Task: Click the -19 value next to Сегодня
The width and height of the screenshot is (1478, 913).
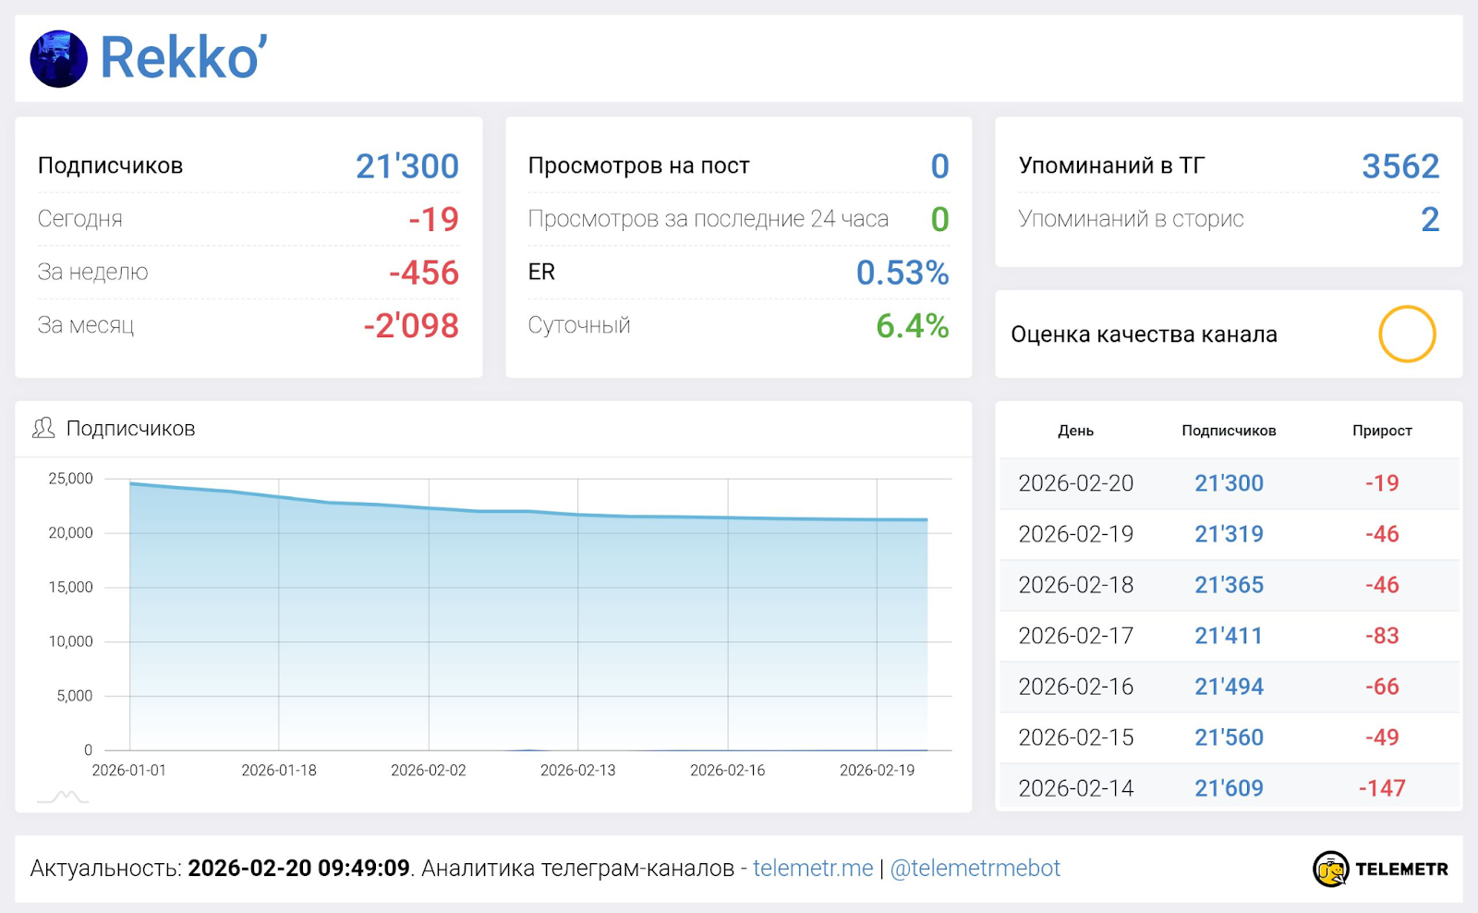Action: click(x=433, y=219)
